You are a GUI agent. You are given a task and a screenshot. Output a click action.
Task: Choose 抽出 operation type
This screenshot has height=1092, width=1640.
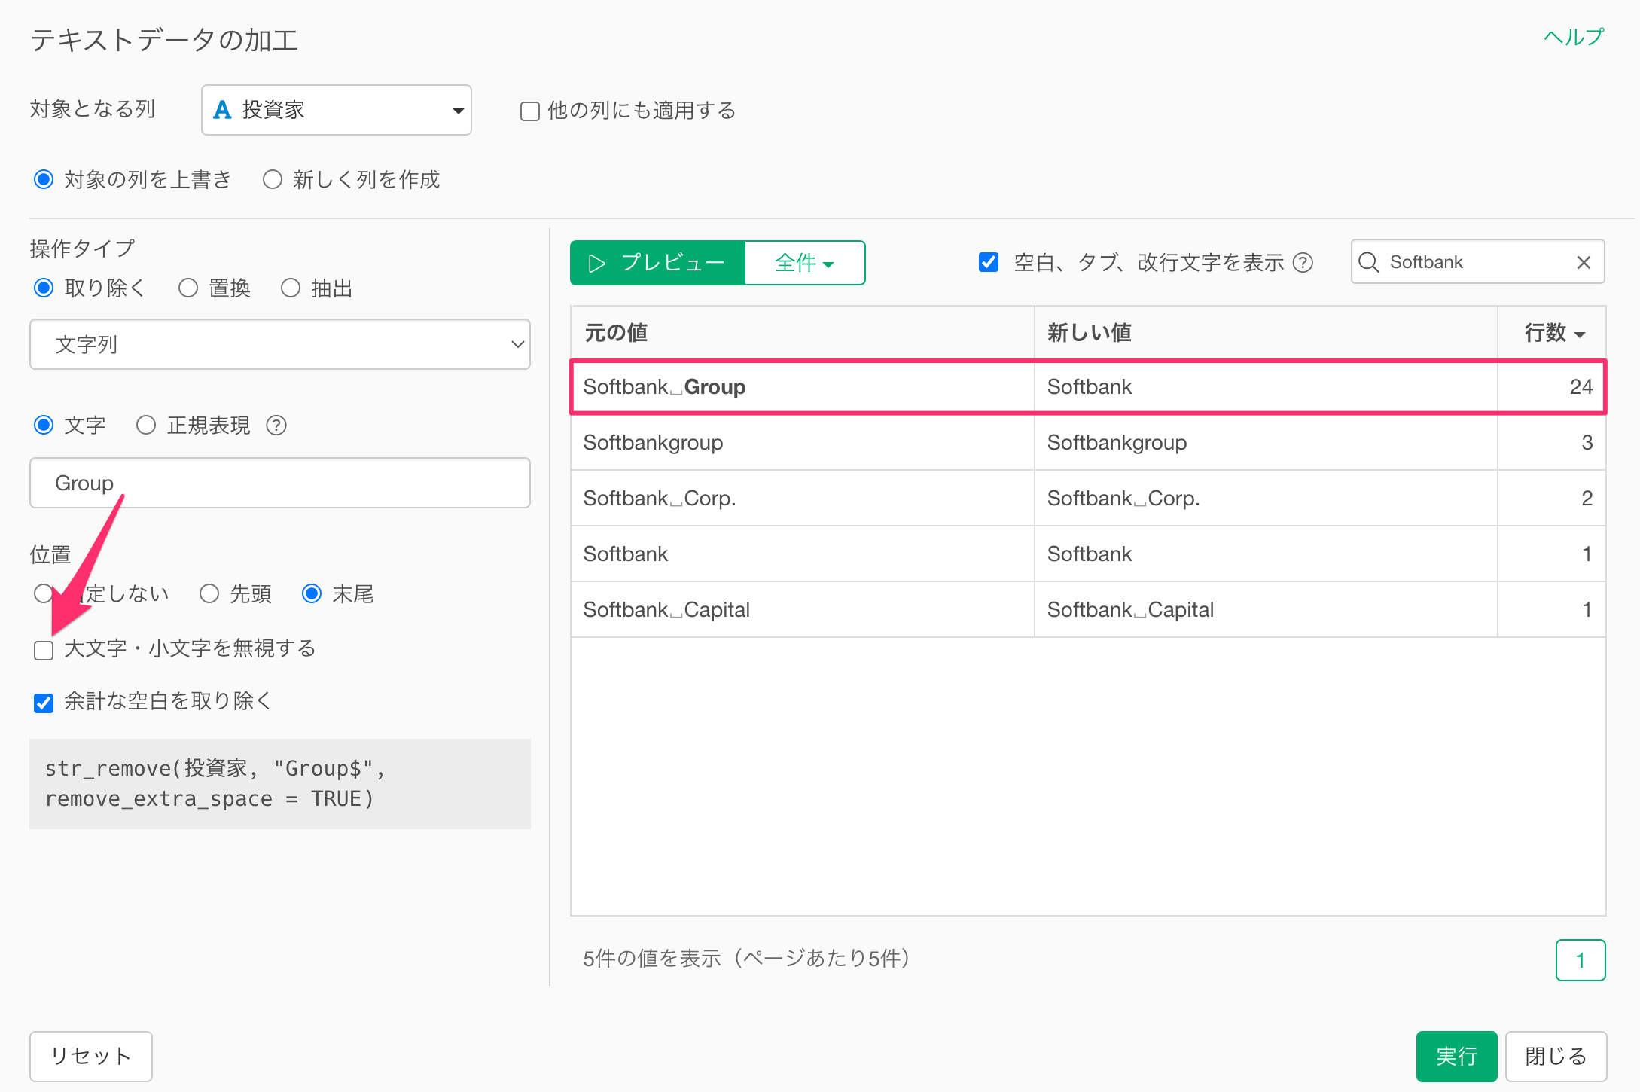pos(291,288)
